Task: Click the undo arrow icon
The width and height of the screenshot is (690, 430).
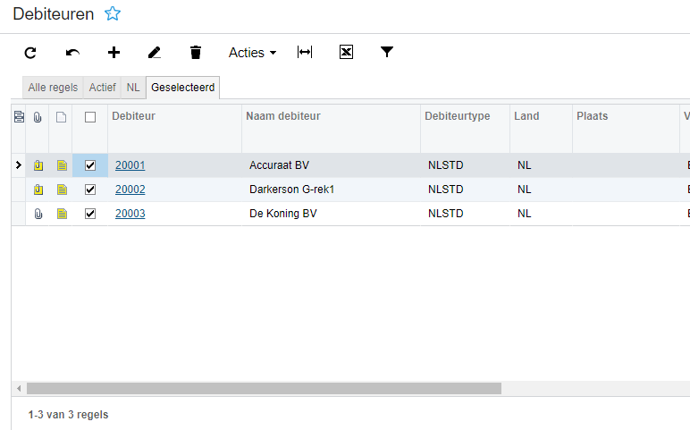Action: coord(72,53)
